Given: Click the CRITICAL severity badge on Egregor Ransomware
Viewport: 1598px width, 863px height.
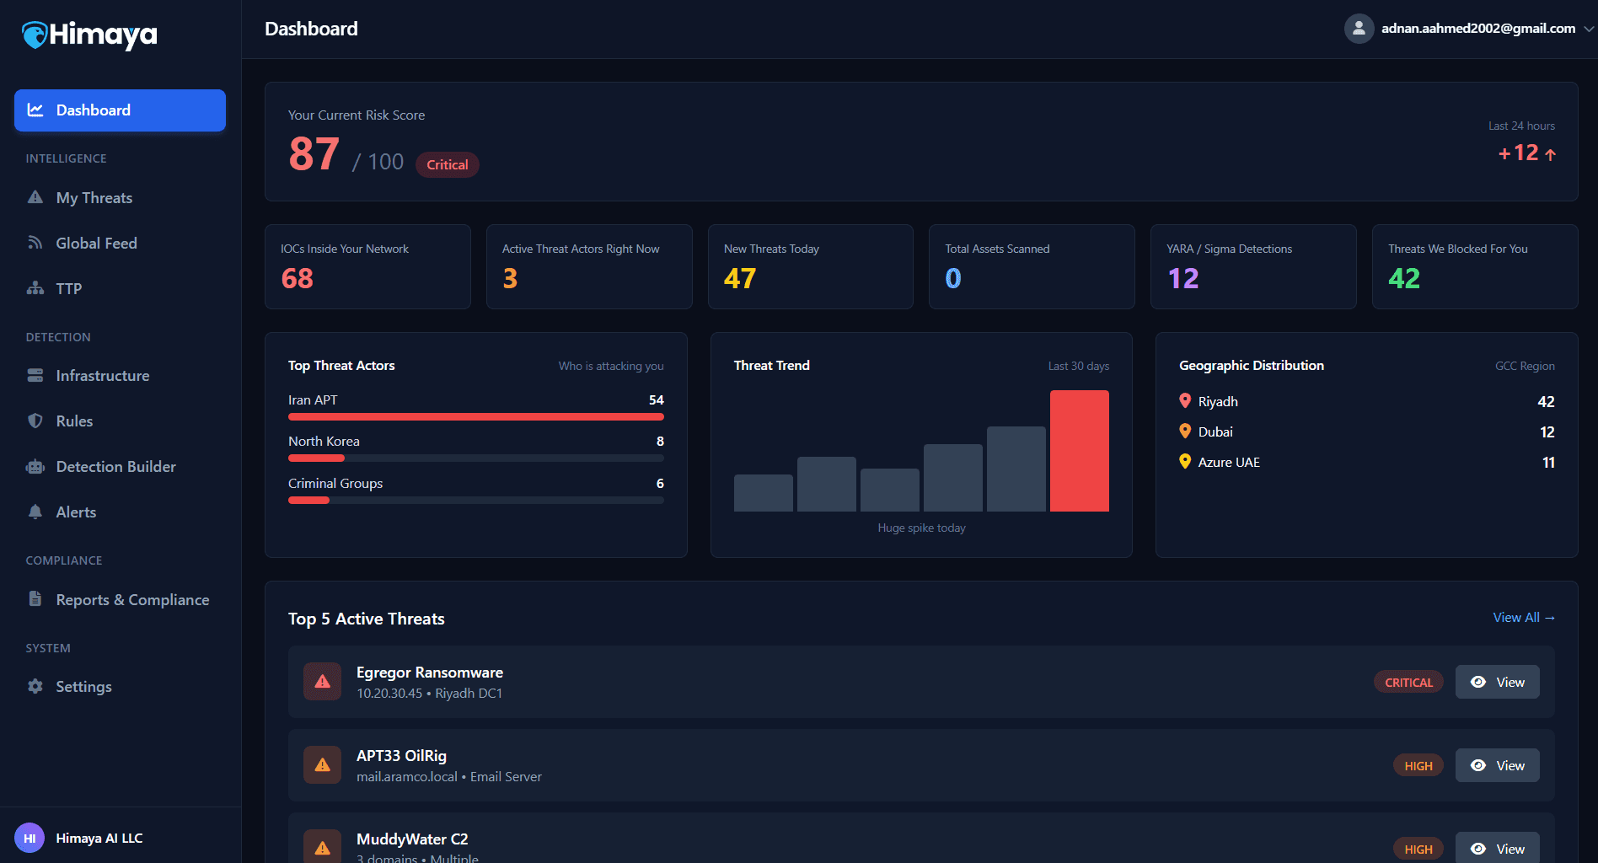Looking at the screenshot, I should 1408,682.
